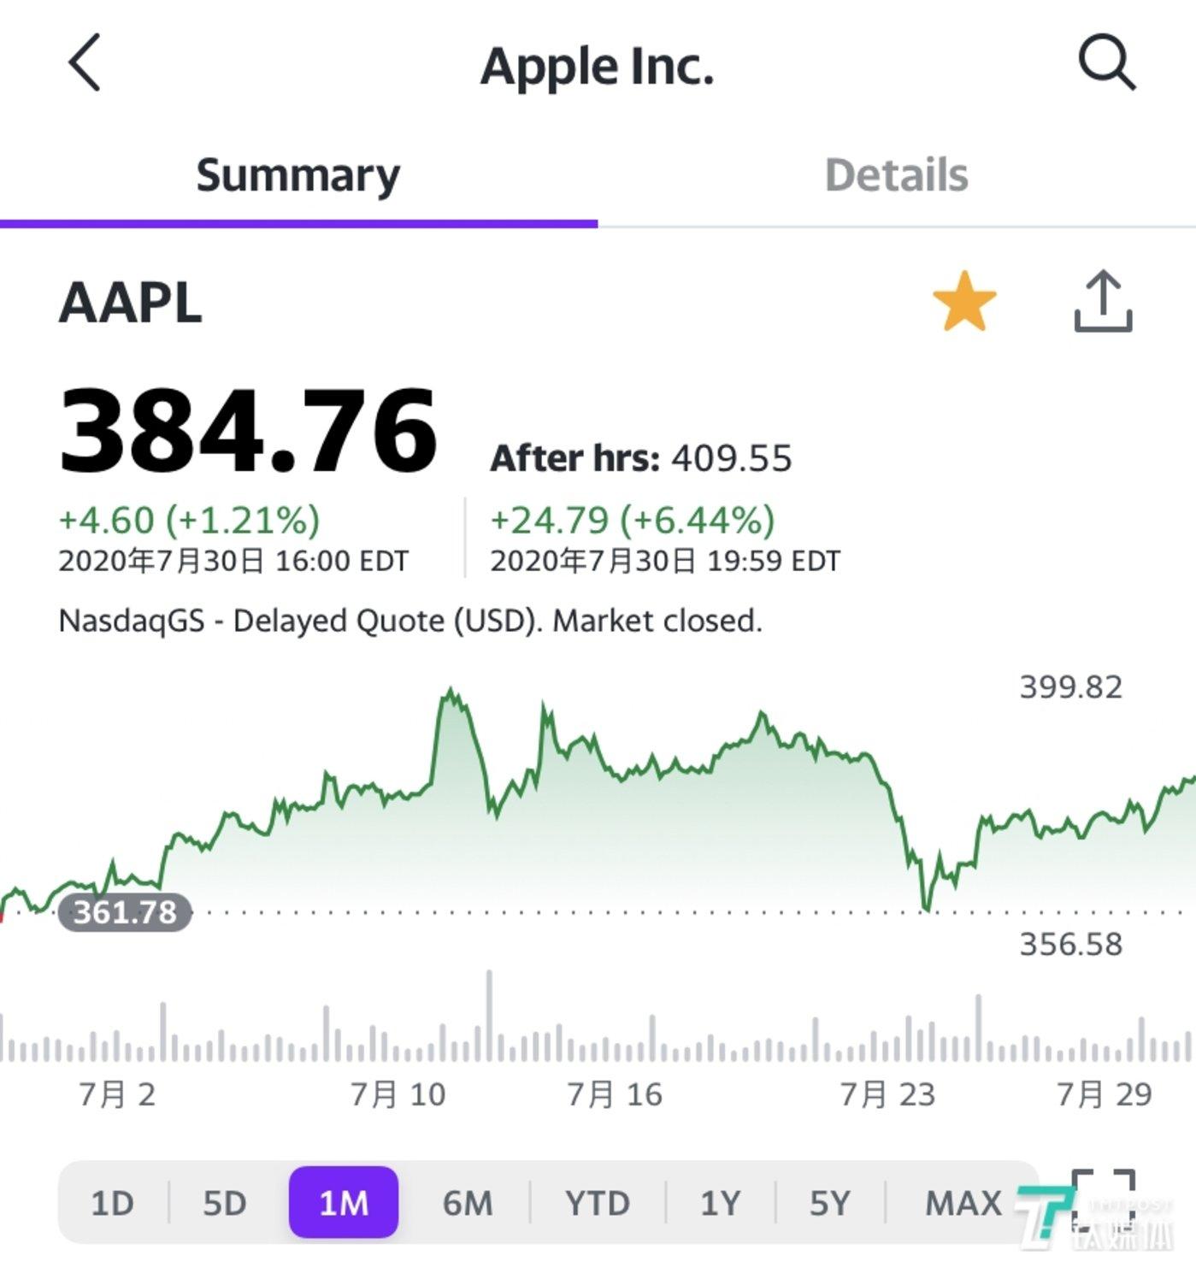Tap the After hrs 409.55 quote

pyautogui.click(x=641, y=459)
